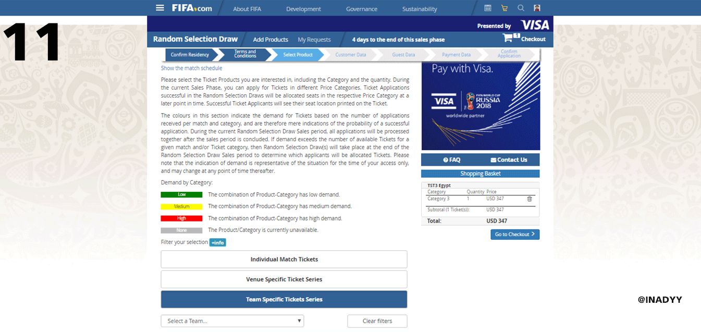Click the Checkout cart icon with badge
This screenshot has width=701, height=332.
pyautogui.click(x=509, y=38)
